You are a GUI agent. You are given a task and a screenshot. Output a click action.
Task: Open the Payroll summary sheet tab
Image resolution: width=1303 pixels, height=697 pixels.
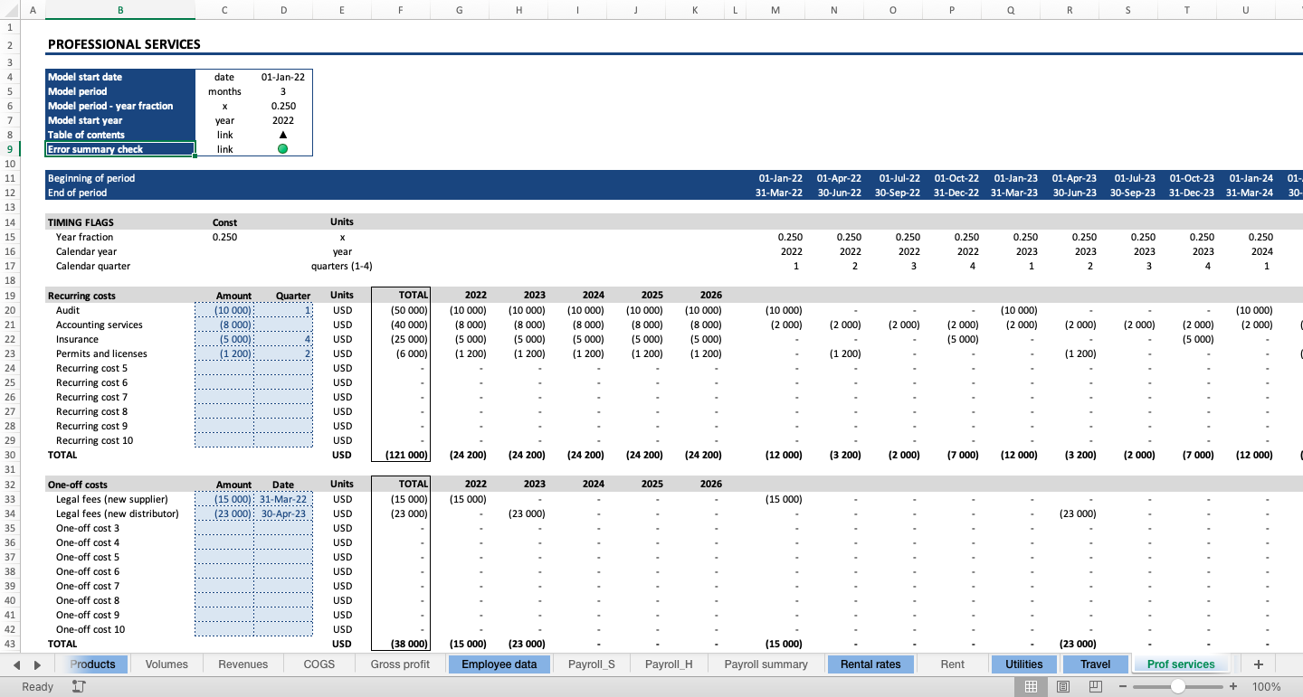coord(766,664)
